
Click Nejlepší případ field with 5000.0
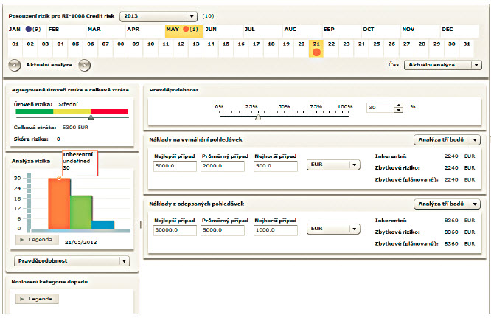(x=175, y=166)
